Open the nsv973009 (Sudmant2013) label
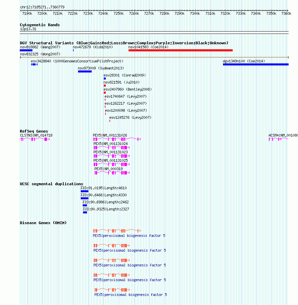298x305 pixels. [101, 68]
